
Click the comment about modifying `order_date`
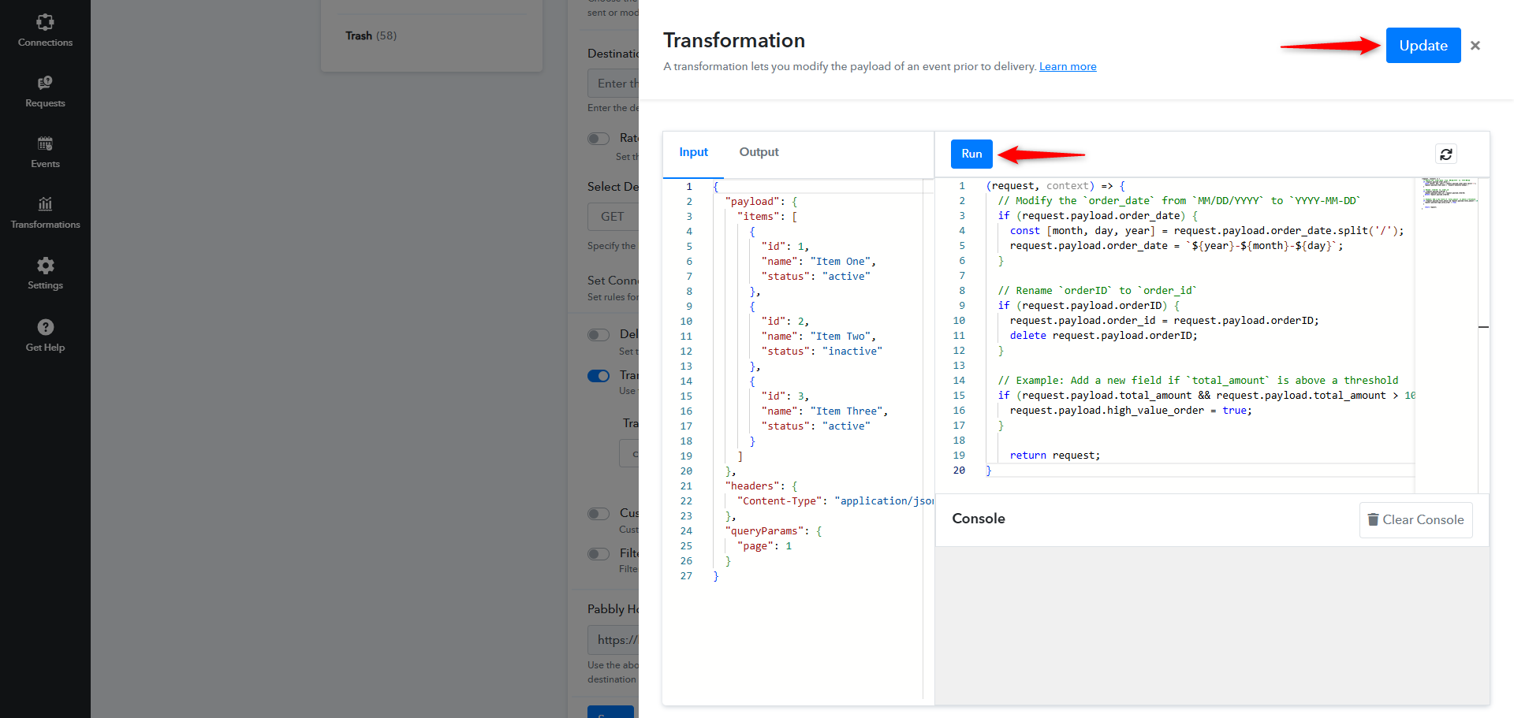point(1179,201)
